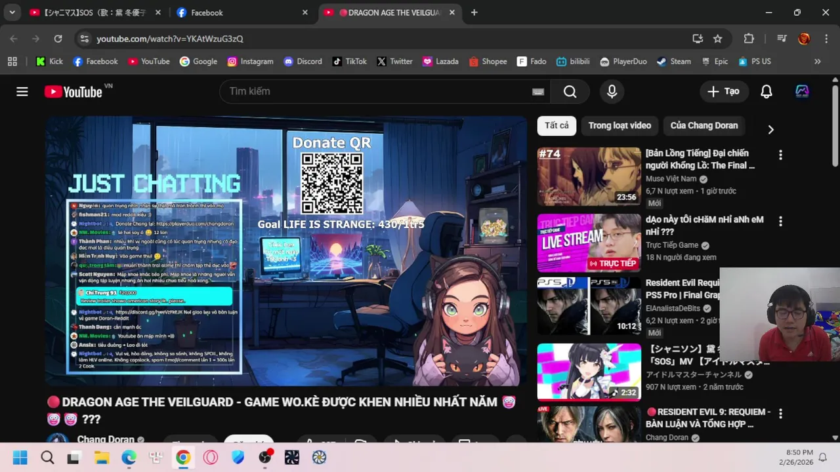The width and height of the screenshot is (840, 472).
Task: Open options menu for RESIDENT EVIL 9 REQUIEM video
Action: [780, 414]
